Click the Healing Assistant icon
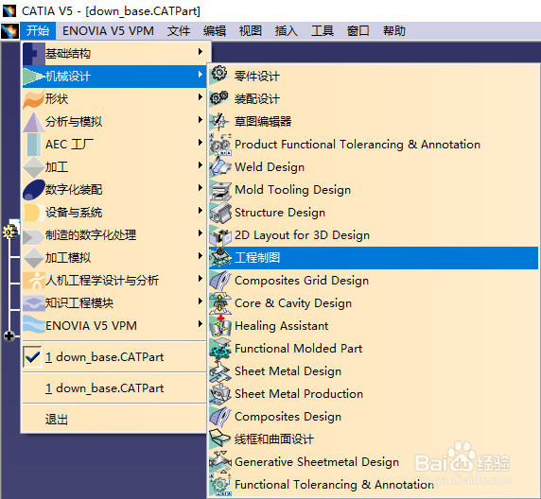The height and width of the screenshot is (499, 541). coord(220,326)
